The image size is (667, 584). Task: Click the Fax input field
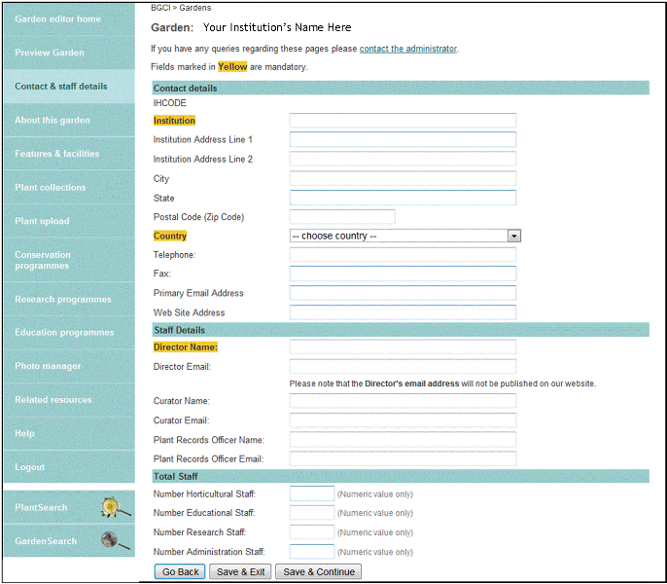[x=403, y=274]
